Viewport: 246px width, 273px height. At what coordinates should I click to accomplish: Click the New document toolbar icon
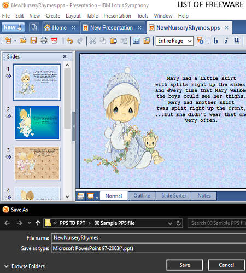pyautogui.click(x=8, y=40)
